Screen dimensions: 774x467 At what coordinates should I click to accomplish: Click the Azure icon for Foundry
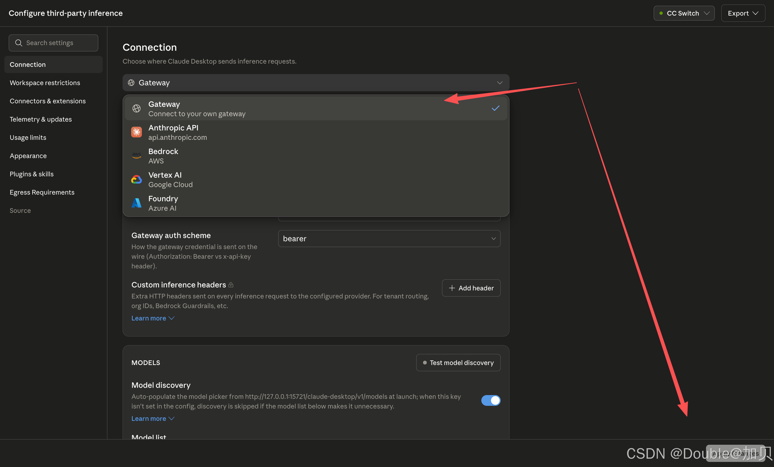click(x=136, y=203)
